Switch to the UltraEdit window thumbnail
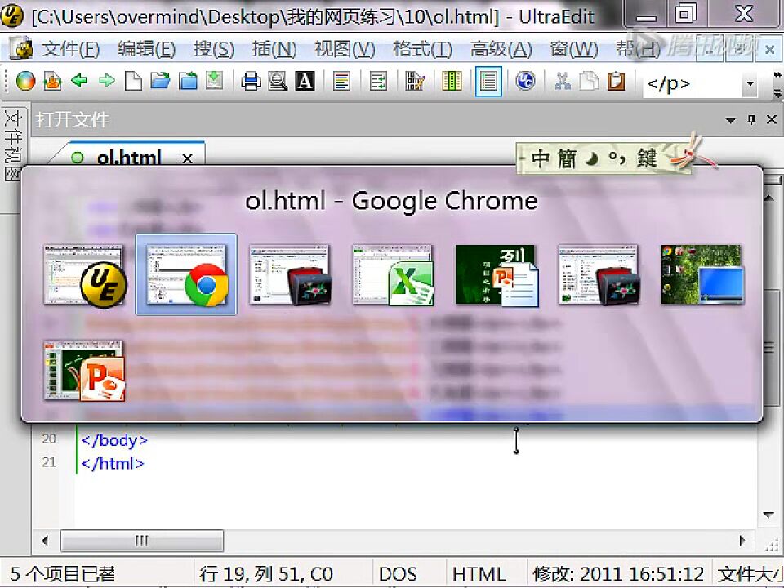The width and height of the screenshot is (784, 588). [84, 275]
